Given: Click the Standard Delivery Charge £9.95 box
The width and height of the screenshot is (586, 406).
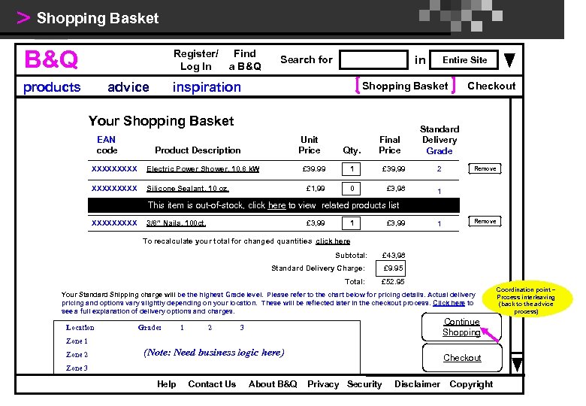Looking at the screenshot, I should pyautogui.click(x=391, y=268).
